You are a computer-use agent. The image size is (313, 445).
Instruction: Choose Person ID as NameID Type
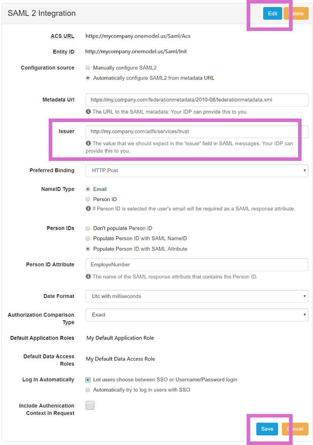(x=88, y=199)
